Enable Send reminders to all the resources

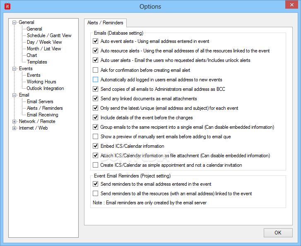click(x=95, y=194)
